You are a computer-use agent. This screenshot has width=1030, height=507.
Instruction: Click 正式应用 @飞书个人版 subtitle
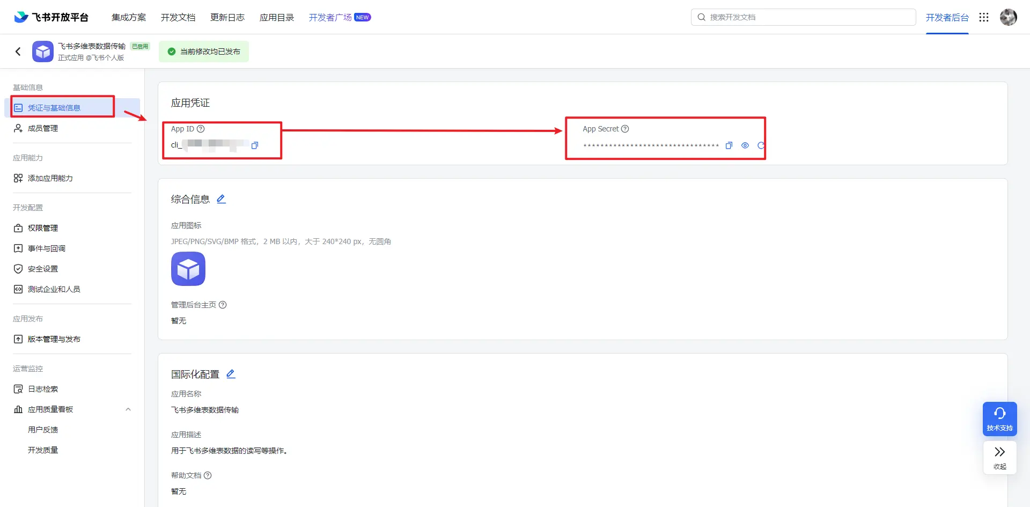pos(91,58)
